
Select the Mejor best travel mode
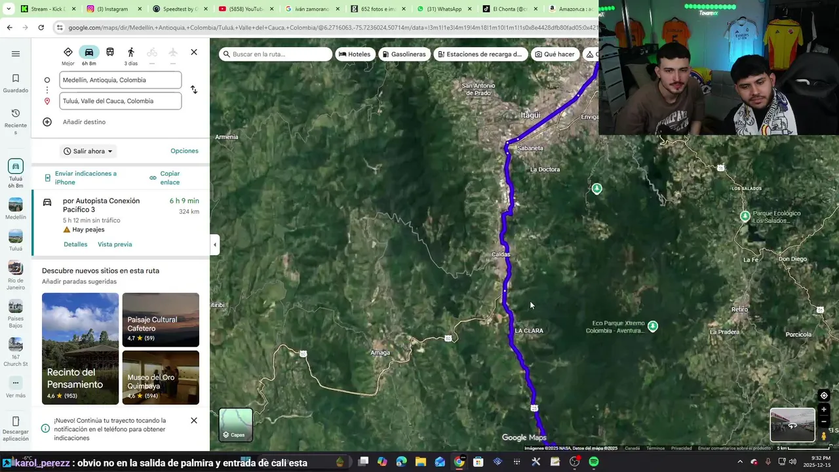coord(68,56)
